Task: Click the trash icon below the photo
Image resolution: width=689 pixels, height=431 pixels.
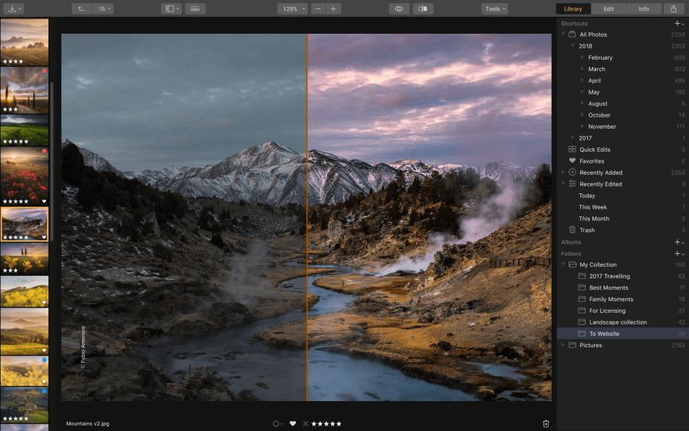Action: click(x=546, y=423)
